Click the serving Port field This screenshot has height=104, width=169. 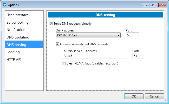click(132, 35)
